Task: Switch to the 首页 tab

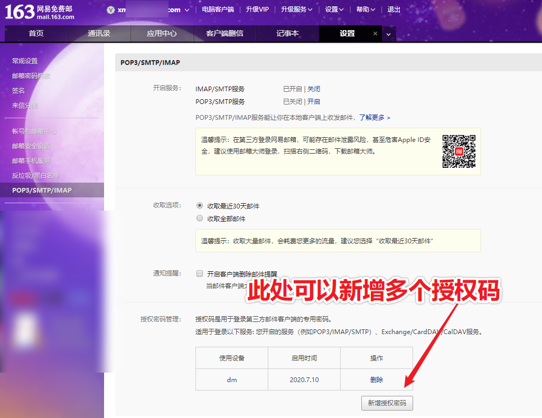Action: tap(36, 33)
